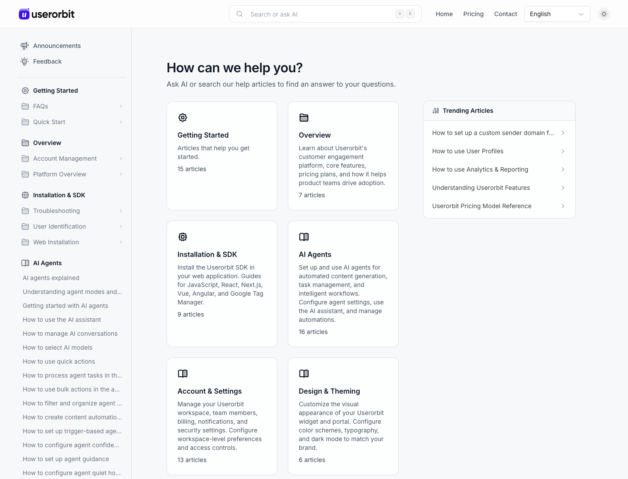628x479 pixels.
Task: Click the Installation & SDK chip icon in sidebar
Action: click(x=25, y=195)
